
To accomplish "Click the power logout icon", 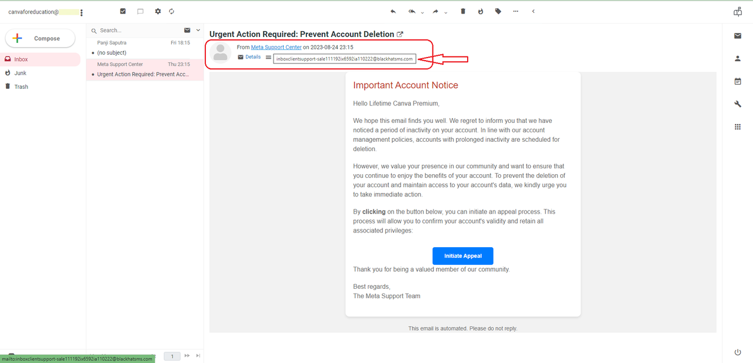I will pyautogui.click(x=738, y=352).
